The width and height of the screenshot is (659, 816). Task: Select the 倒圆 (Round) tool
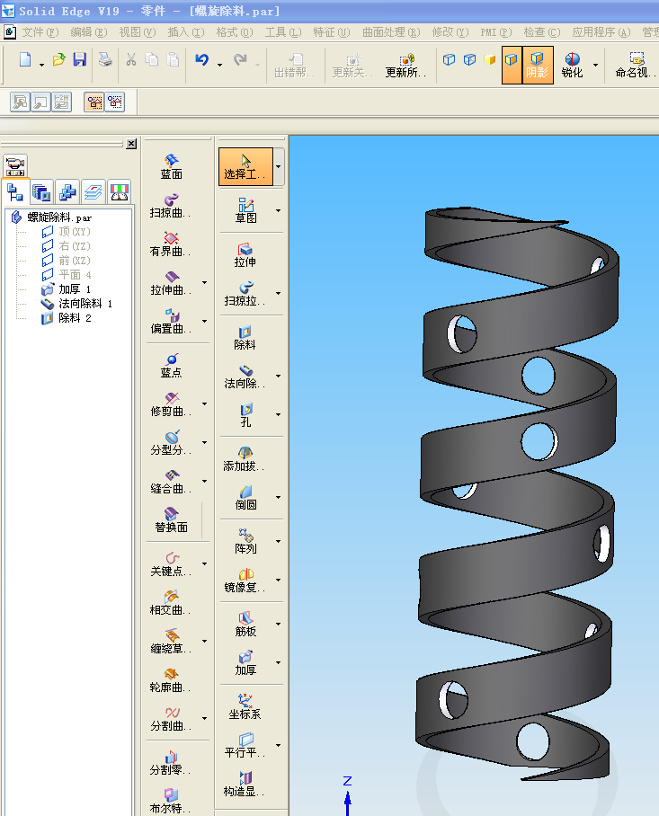245,497
